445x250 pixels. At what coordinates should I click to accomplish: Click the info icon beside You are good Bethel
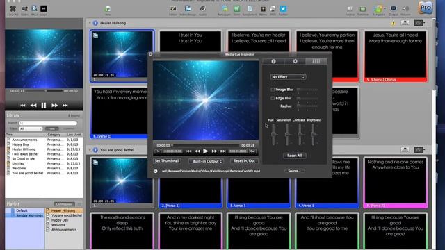tap(95, 150)
